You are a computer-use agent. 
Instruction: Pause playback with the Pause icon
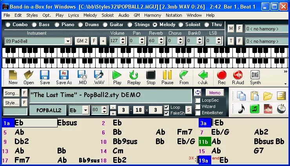(167, 75)
